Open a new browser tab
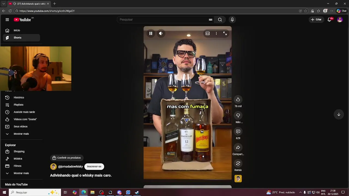This screenshot has width=349, height=196. 55,4
